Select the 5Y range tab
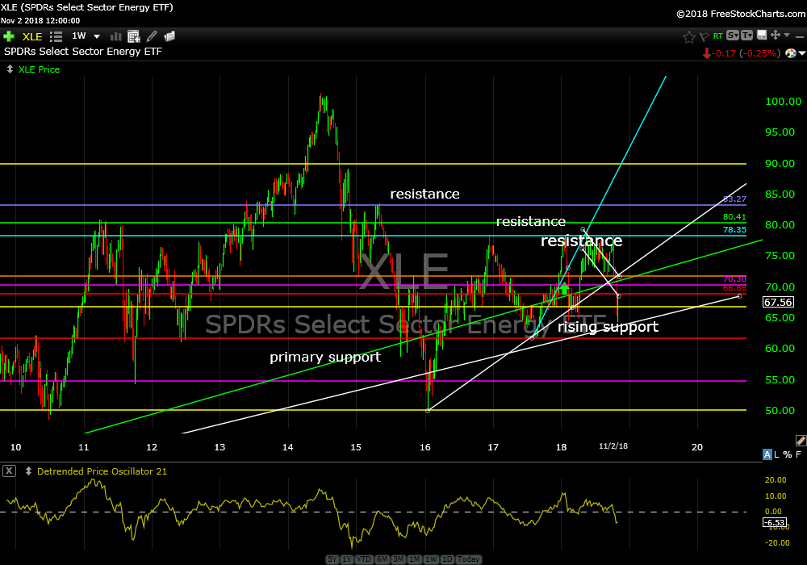Screen dimensions: 807x565 tap(332, 559)
